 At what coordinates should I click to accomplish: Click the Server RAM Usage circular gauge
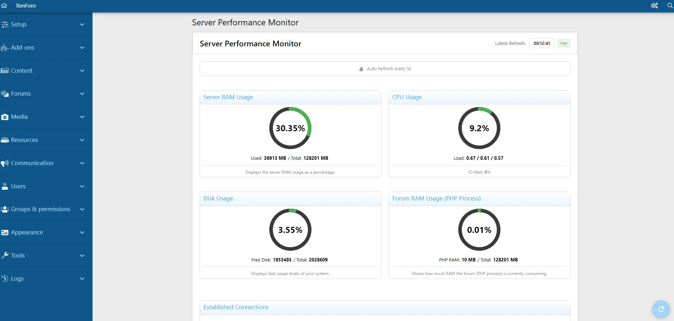pos(290,128)
